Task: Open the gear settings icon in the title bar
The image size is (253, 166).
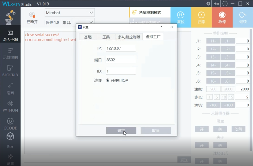Action: click(208, 4)
